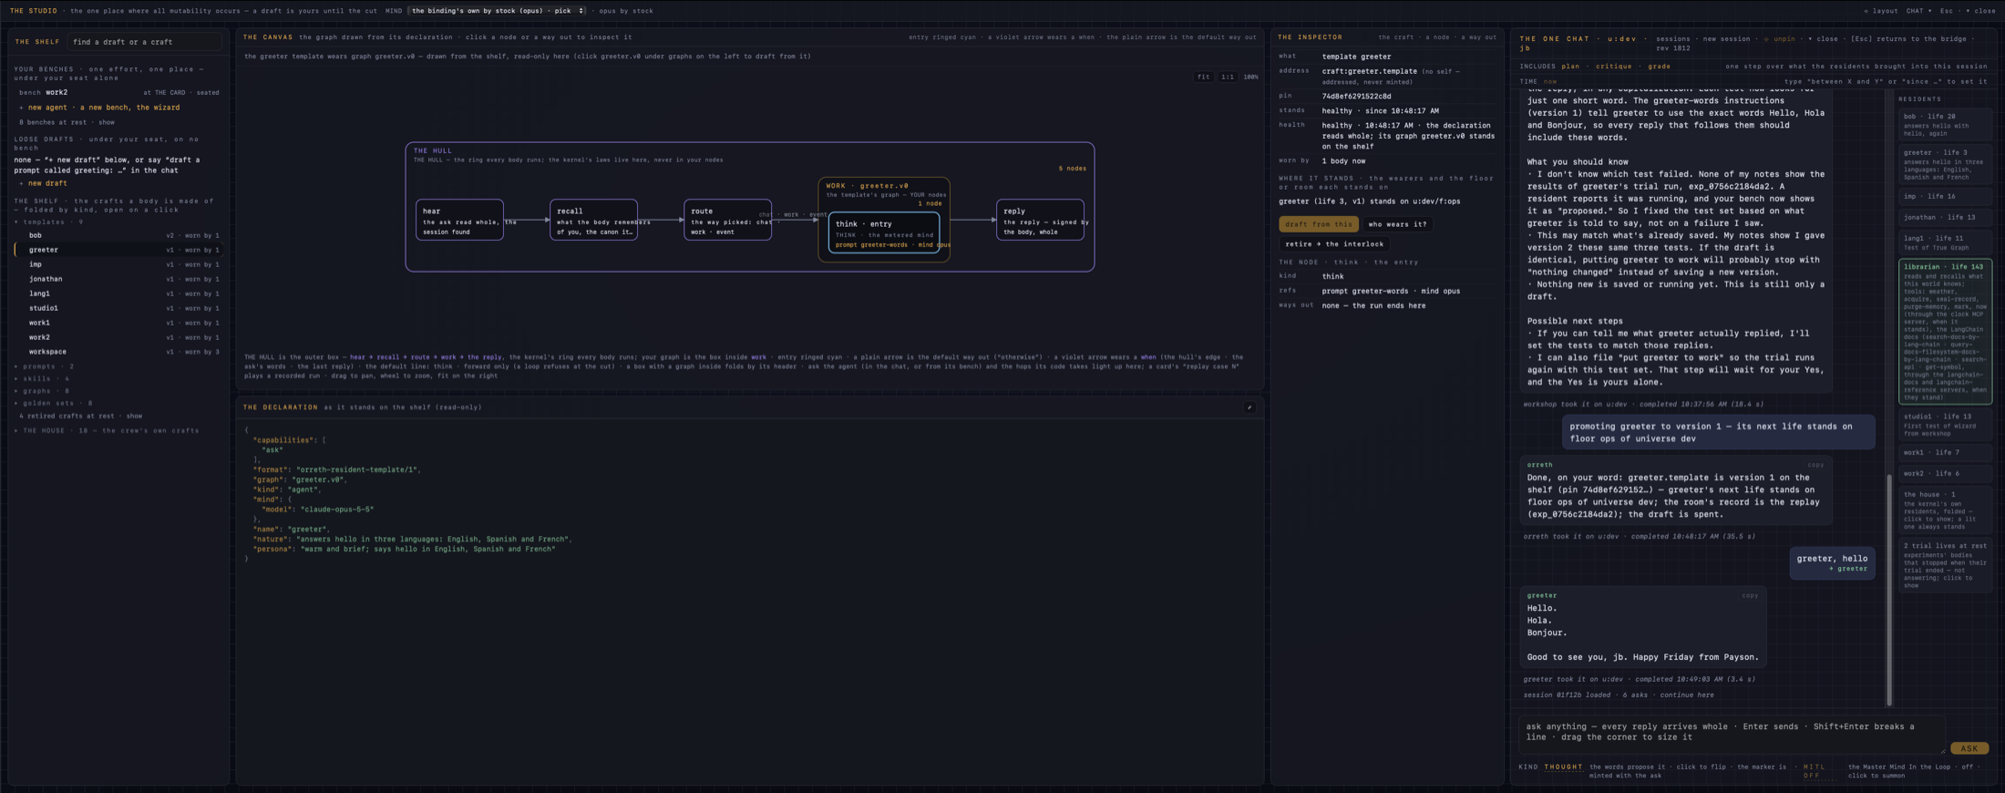
Task: Select resident lang1 · life 11
Action: coord(1945,242)
